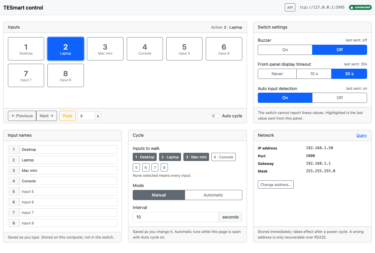Toggle input 7 in inputs to walk

coord(155,168)
